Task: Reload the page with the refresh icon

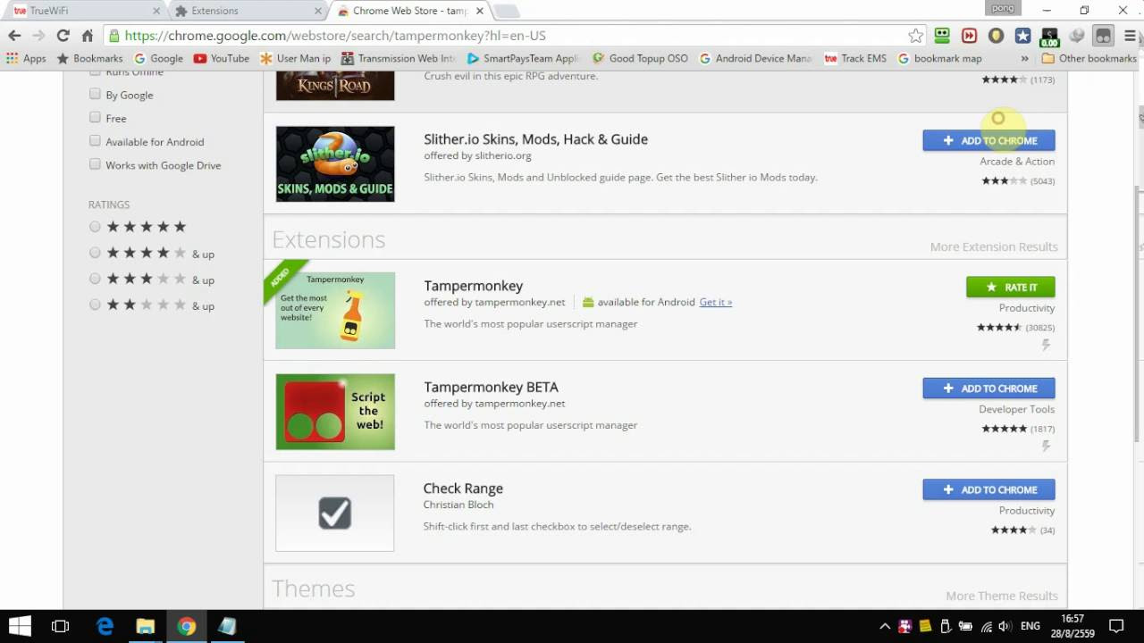Action: (x=63, y=36)
